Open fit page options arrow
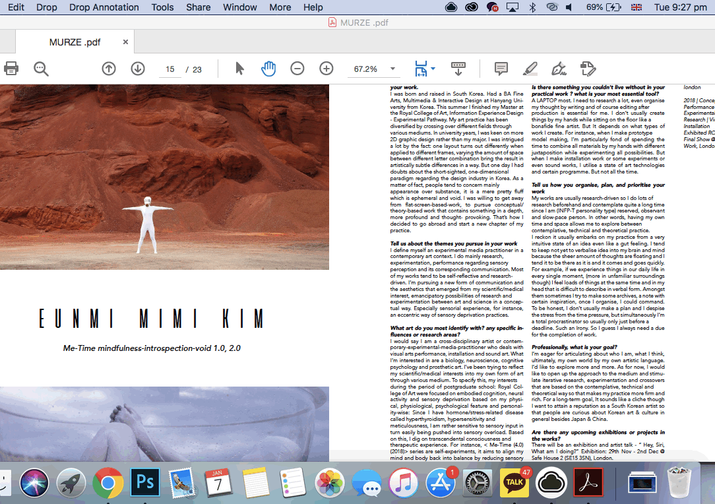This screenshot has width=715, height=504. pyautogui.click(x=433, y=69)
